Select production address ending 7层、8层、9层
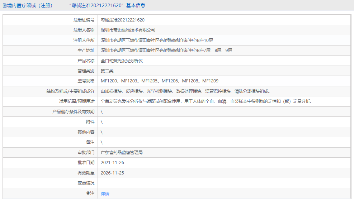This screenshot has height=201, width=354. coord(166,50)
